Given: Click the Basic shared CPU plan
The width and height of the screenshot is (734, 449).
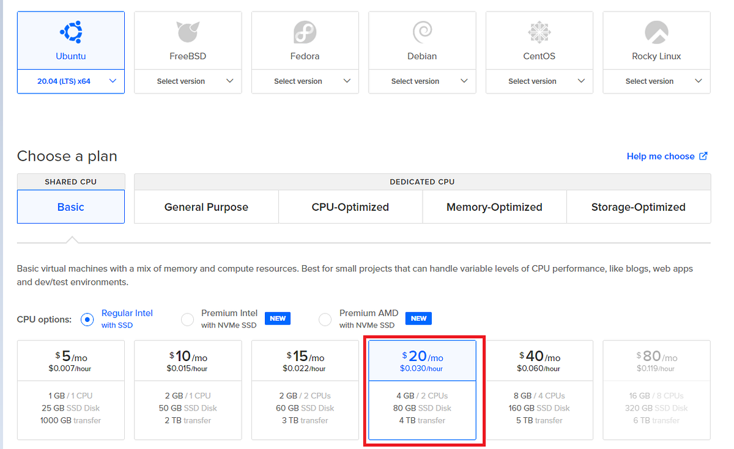Looking at the screenshot, I should tap(70, 206).
